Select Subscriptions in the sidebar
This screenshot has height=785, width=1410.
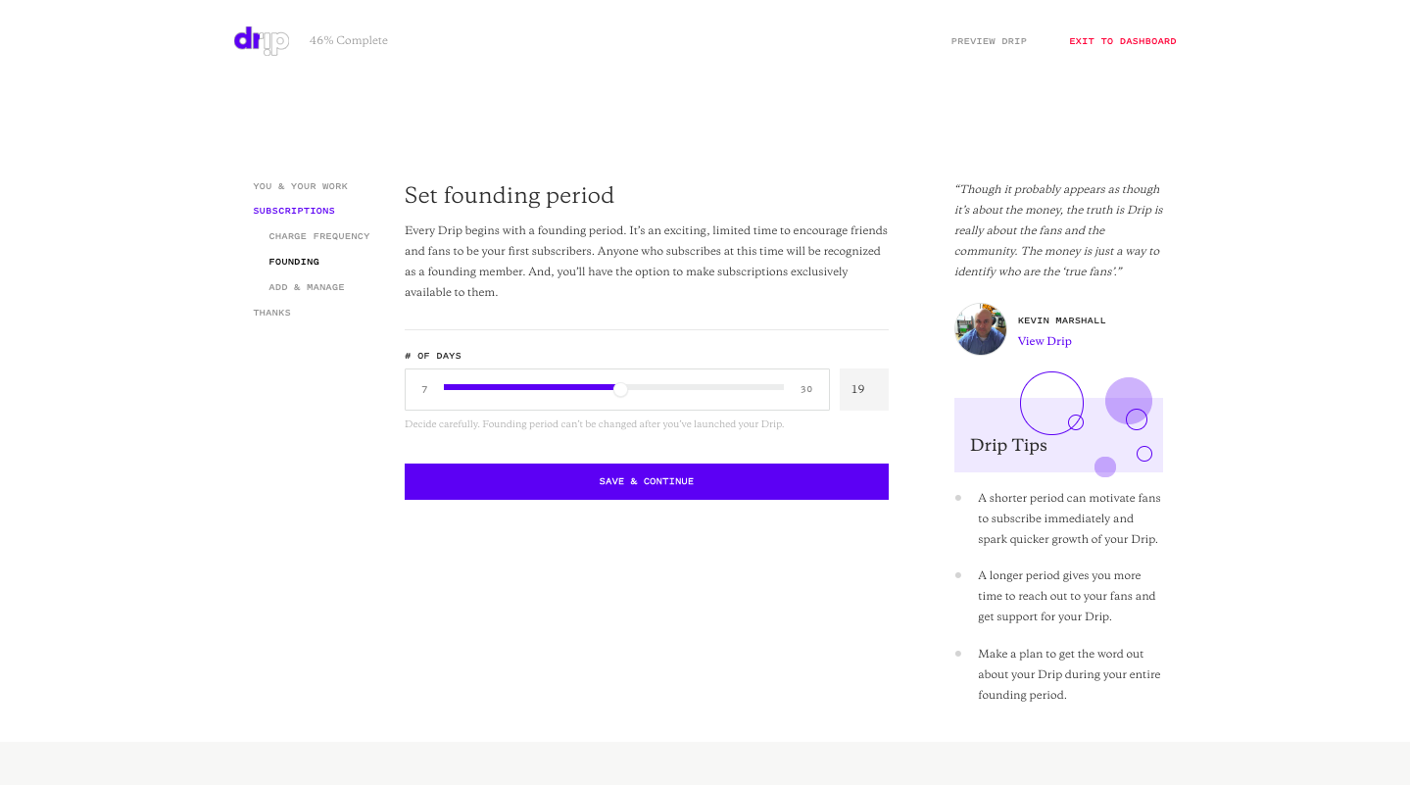294,211
